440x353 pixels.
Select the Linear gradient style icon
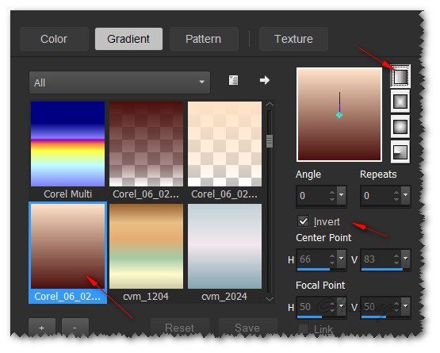click(x=400, y=76)
